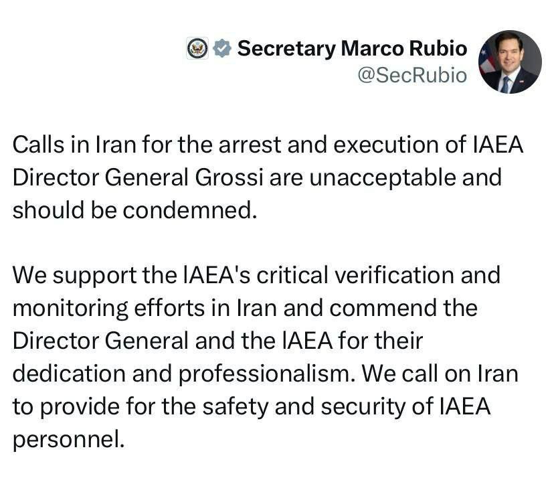The image size is (554, 478).
Task: Open Marco Rubio's profile photo
Action: coord(511,62)
